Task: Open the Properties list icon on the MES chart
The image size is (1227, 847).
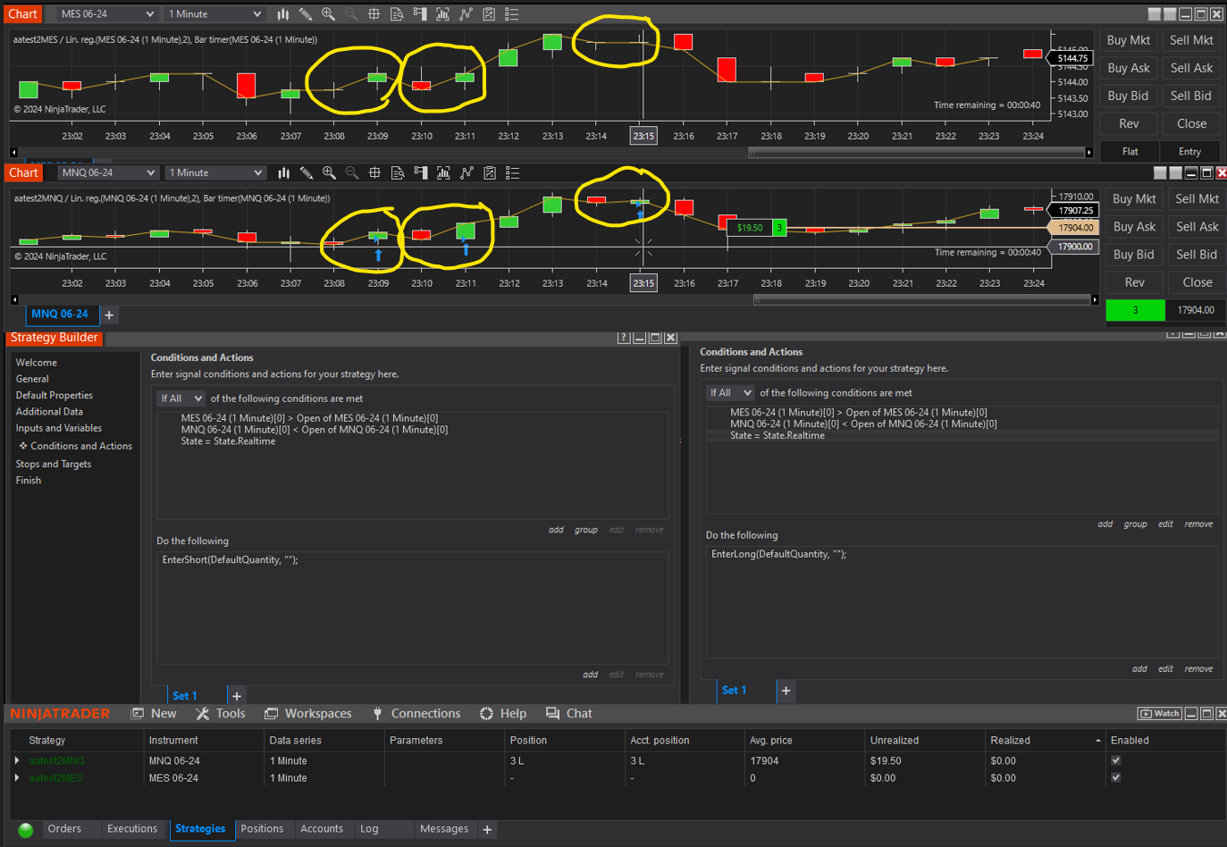Action: click(x=512, y=14)
